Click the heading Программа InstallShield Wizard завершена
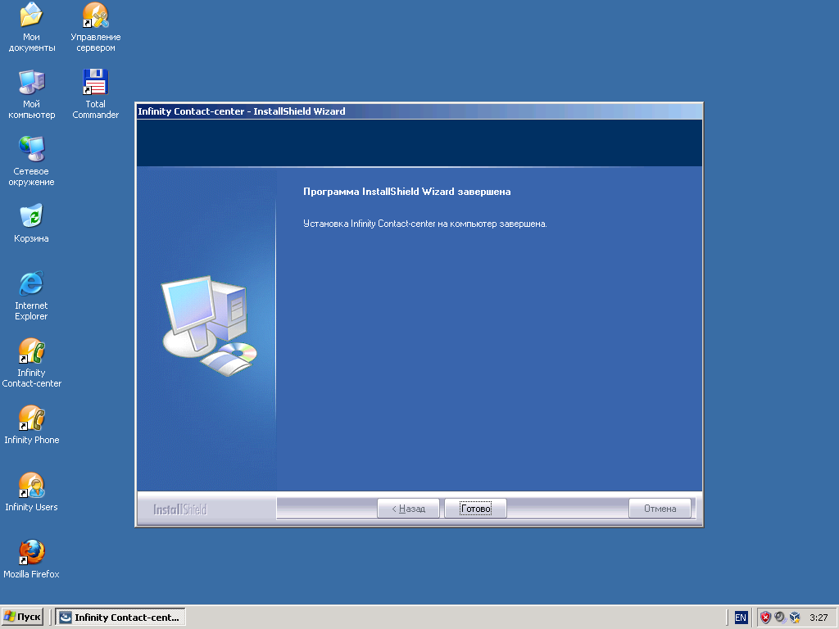Viewport: 839px width, 629px height. click(406, 192)
